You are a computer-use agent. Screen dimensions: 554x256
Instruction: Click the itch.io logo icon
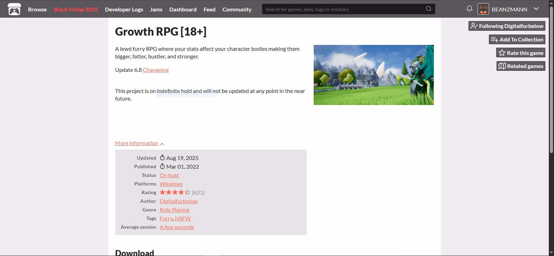pyautogui.click(x=14, y=9)
